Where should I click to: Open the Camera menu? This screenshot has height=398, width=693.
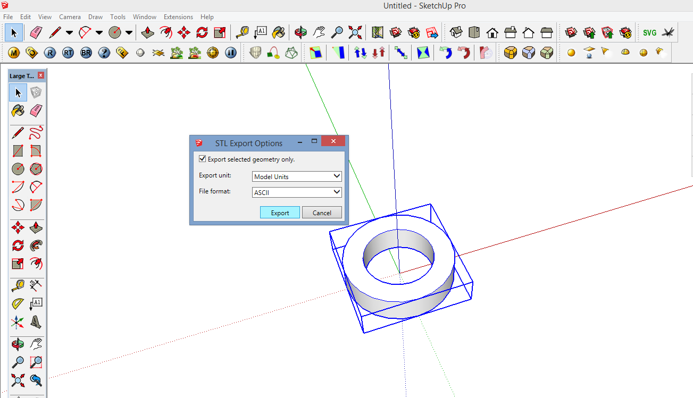click(x=70, y=16)
